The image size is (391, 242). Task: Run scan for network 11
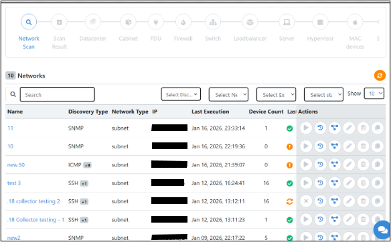[x=306, y=128]
